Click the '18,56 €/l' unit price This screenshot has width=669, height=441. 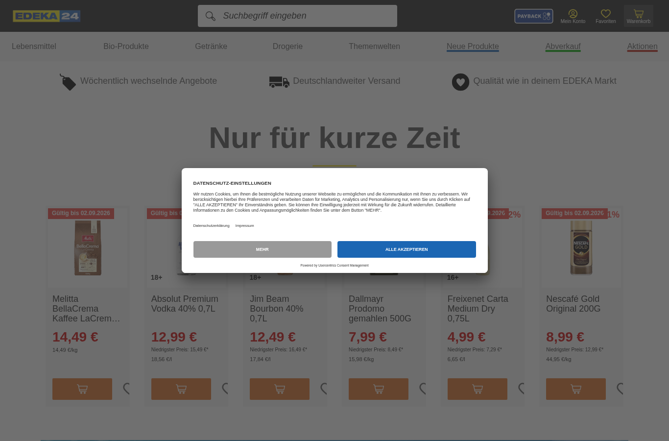point(162,359)
